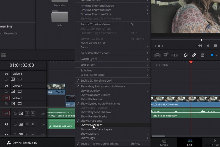
Task: Toggle auto track selector on Video 1
Action: click(x=13, y=103)
